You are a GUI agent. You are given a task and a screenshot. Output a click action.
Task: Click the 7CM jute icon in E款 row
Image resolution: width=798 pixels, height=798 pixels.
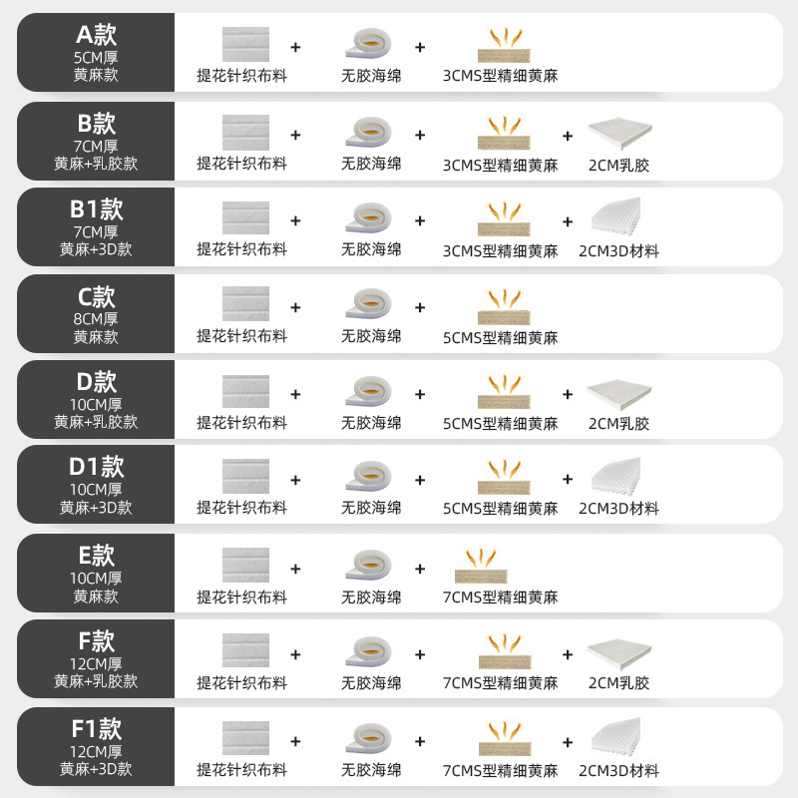[x=481, y=566]
